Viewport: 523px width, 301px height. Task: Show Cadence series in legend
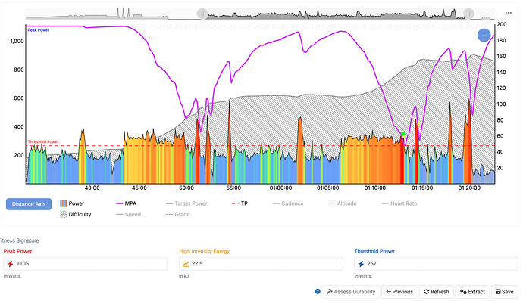[288, 203]
